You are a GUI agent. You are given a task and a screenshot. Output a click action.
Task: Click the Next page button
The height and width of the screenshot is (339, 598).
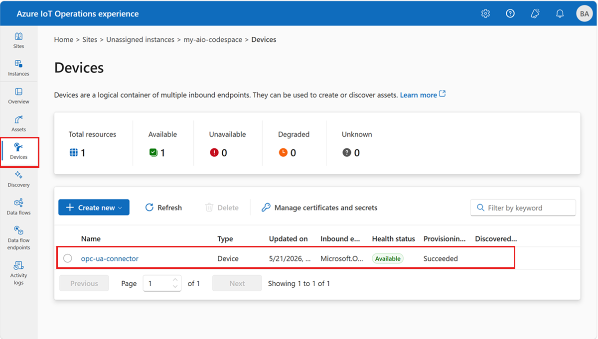pos(237,283)
